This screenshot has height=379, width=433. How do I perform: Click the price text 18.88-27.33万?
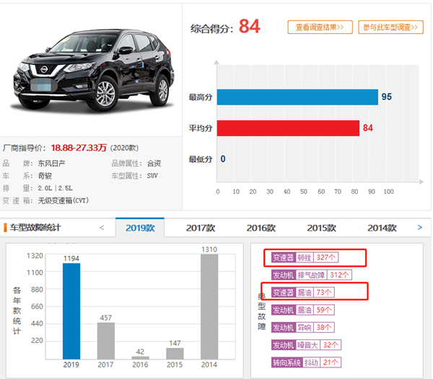point(79,148)
